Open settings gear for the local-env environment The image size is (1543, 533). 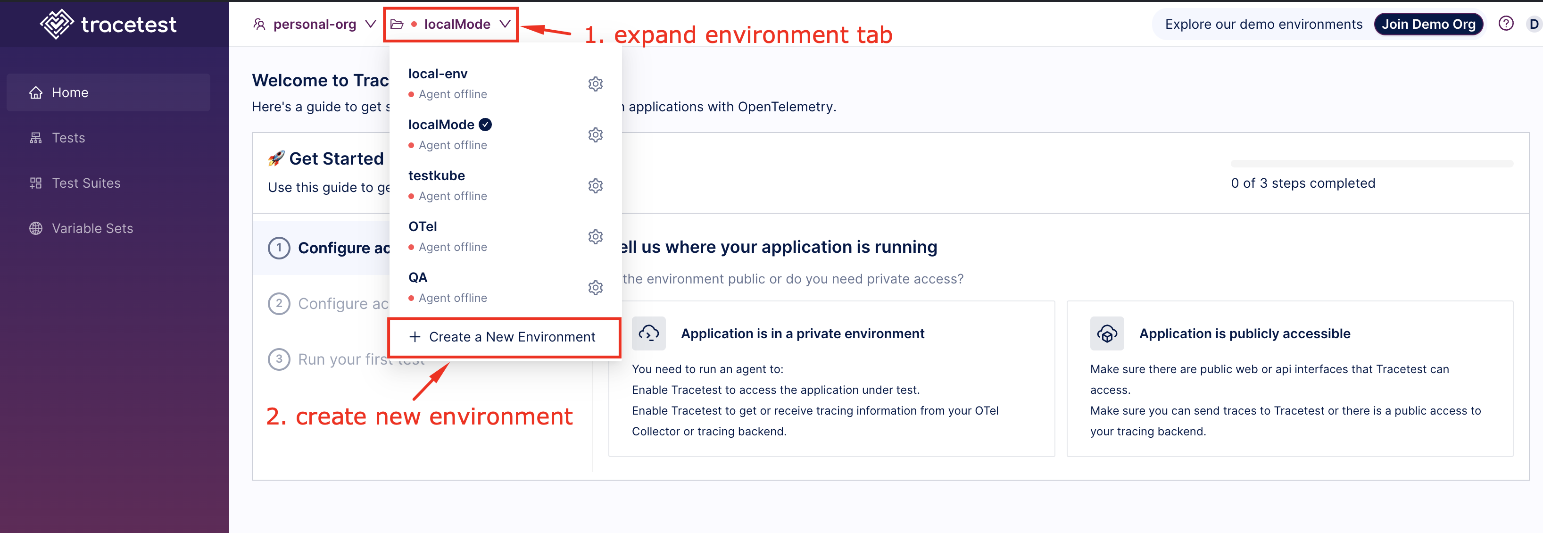pyautogui.click(x=596, y=83)
